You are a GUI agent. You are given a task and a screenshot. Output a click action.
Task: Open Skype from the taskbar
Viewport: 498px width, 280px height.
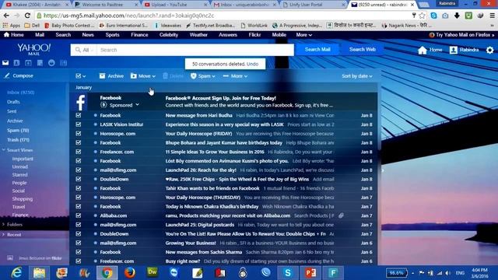tap(288, 273)
